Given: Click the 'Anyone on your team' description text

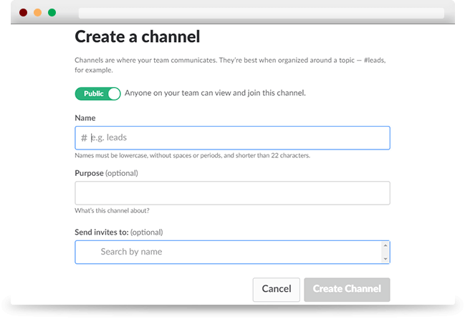Looking at the screenshot, I should [215, 93].
